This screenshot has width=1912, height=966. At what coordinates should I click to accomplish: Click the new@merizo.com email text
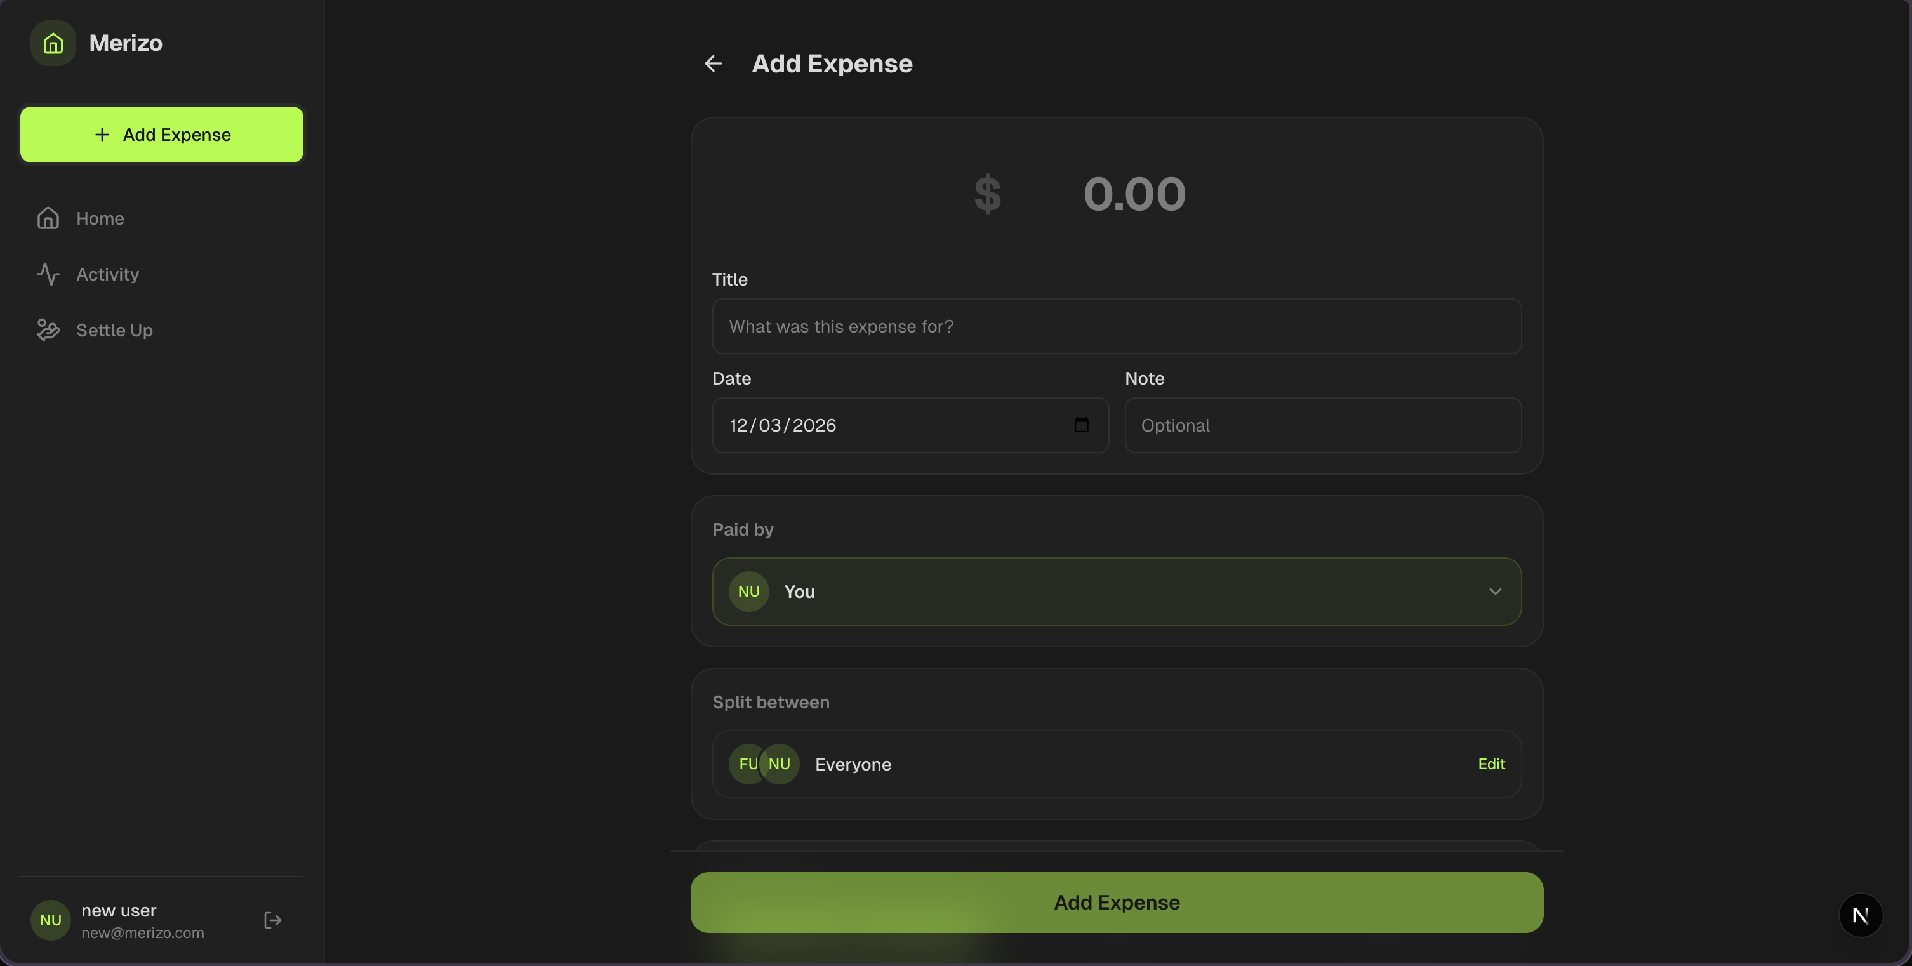point(142,934)
